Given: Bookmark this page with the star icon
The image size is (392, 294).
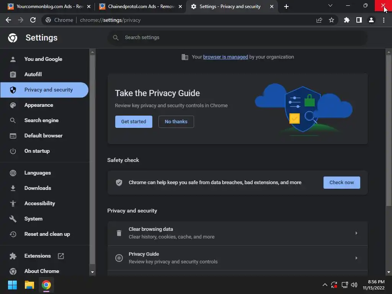Looking at the screenshot, I should (x=332, y=20).
